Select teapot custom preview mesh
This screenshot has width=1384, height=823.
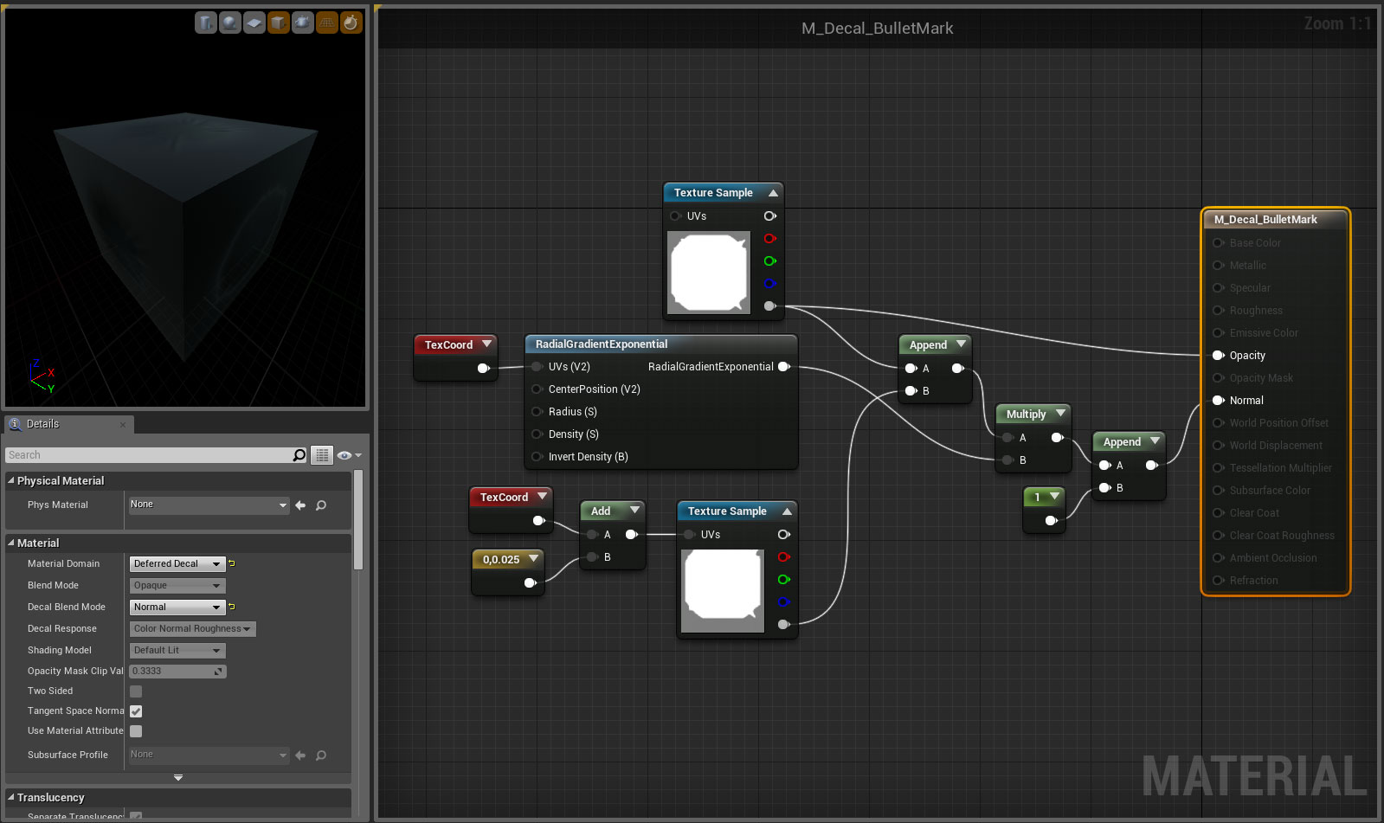[302, 23]
